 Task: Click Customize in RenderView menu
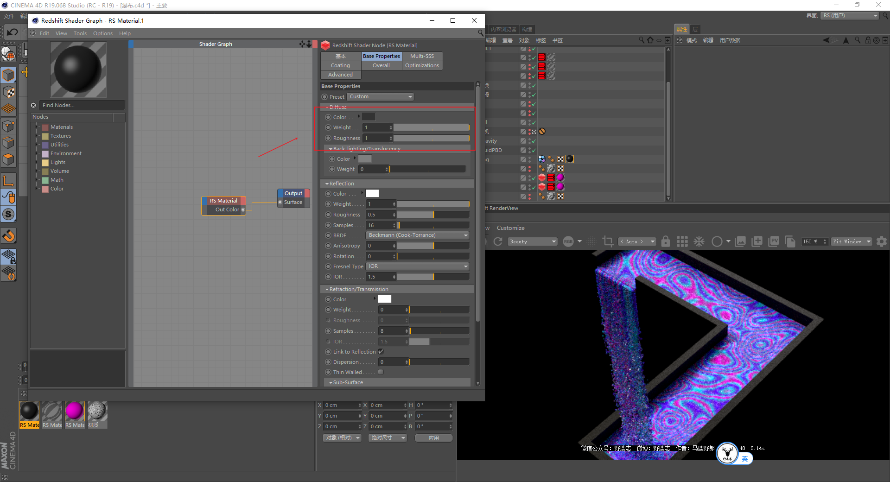coord(511,228)
